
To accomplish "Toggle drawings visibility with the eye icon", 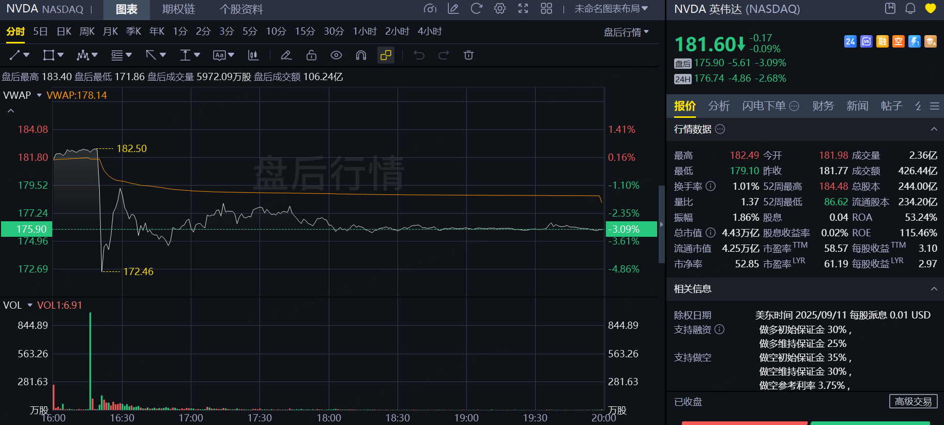I will 336,55.
